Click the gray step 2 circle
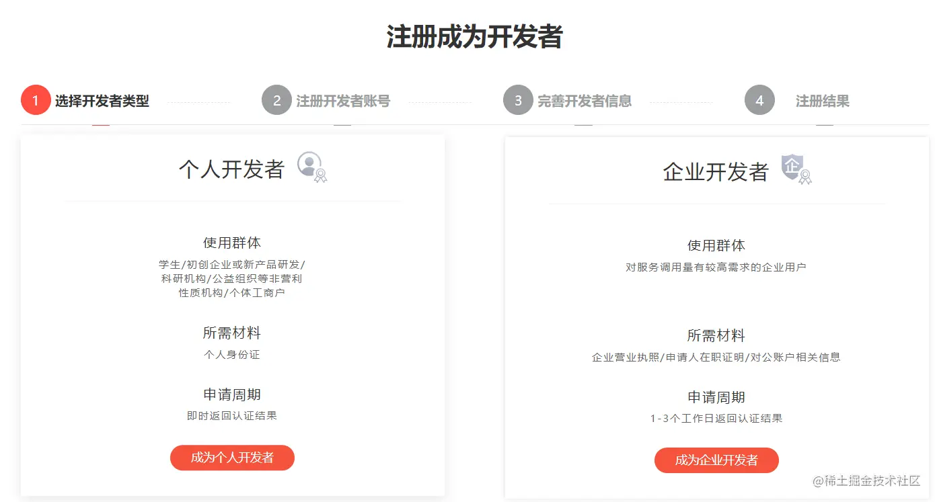Image resolution: width=935 pixels, height=502 pixels. tap(276, 101)
